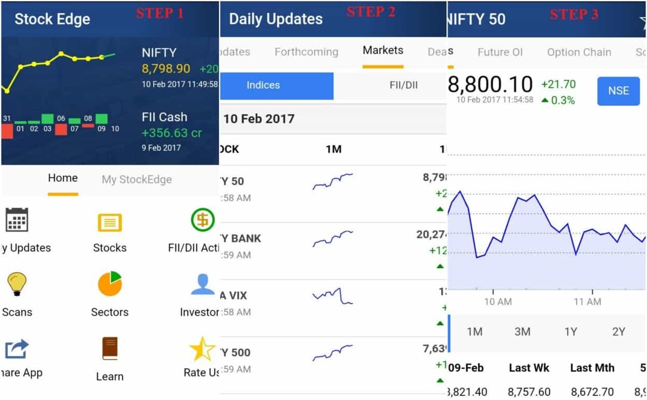Tap the Rate Us star icon
The image size is (647, 400).
point(202,349)
